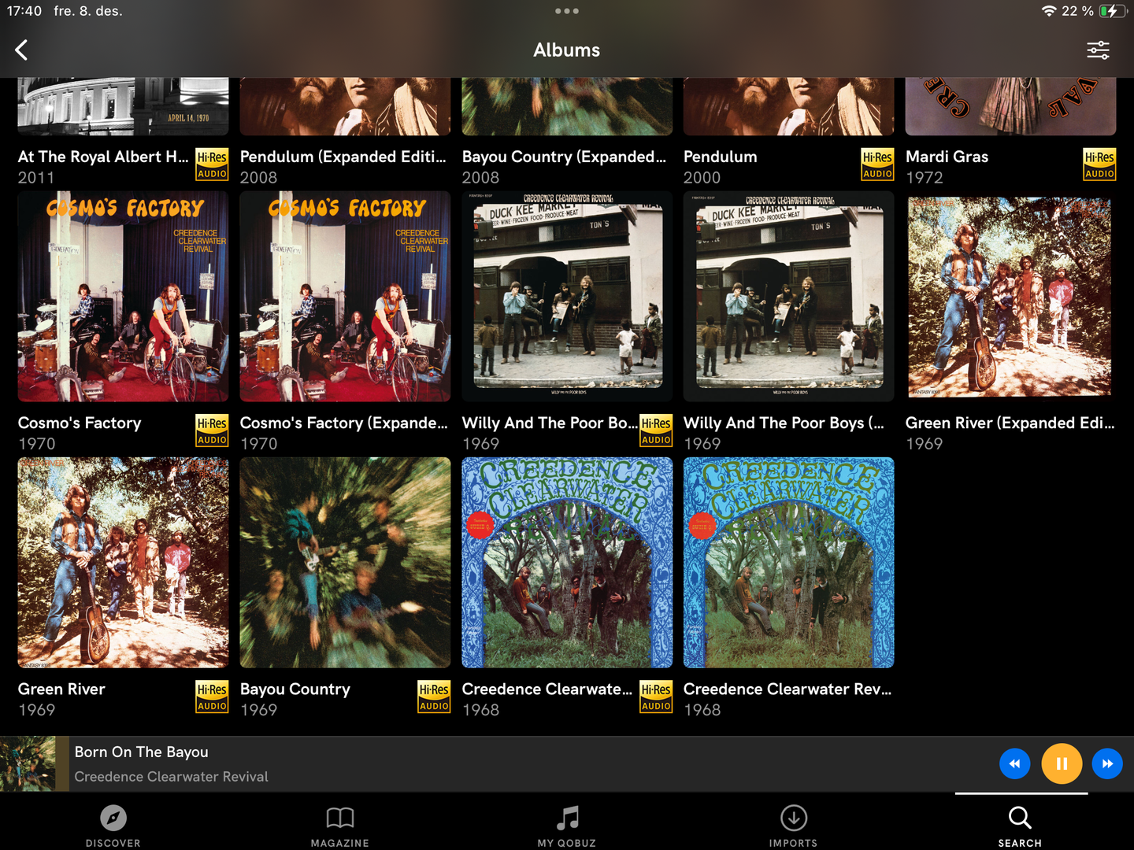This screenshot has width=1134, height=850.
Task: Skip to the next track
Action: (x=1107, y=763)
